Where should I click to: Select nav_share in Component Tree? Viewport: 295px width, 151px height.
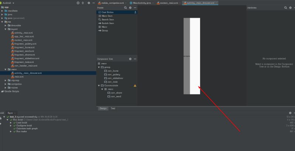tap(116, 93)
